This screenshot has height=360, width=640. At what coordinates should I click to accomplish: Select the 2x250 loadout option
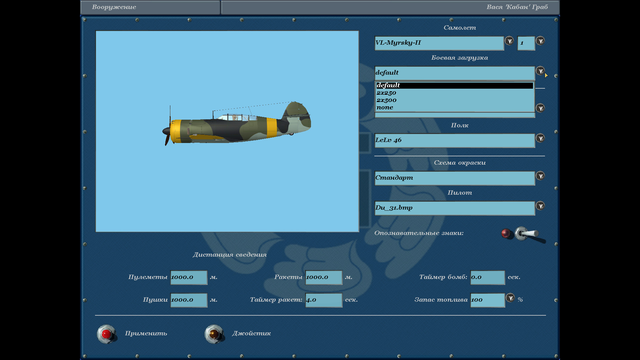387,93
